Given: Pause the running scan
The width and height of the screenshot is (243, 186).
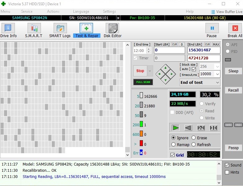Looking at the screenshot, I should 212,30.
